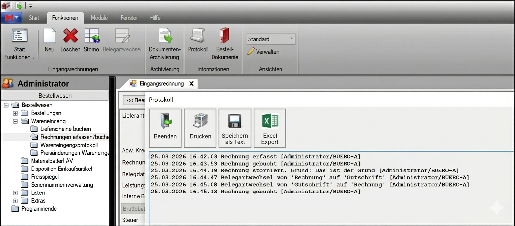
Task: Close the Eingangsrechnung tab
Action: pos(191,84)
